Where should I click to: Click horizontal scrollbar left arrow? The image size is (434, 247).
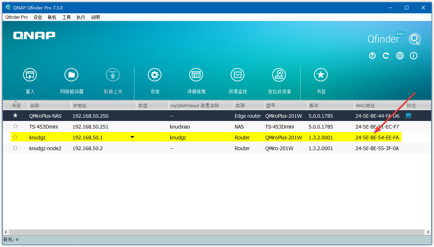click(6, 232)
